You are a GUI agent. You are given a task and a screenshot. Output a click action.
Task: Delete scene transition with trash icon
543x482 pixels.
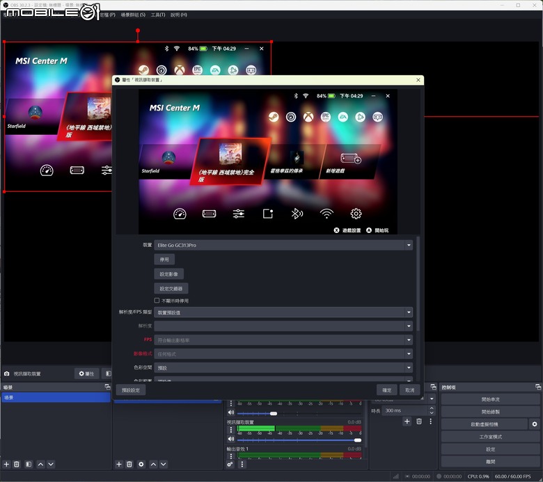[x=419, y=421]
